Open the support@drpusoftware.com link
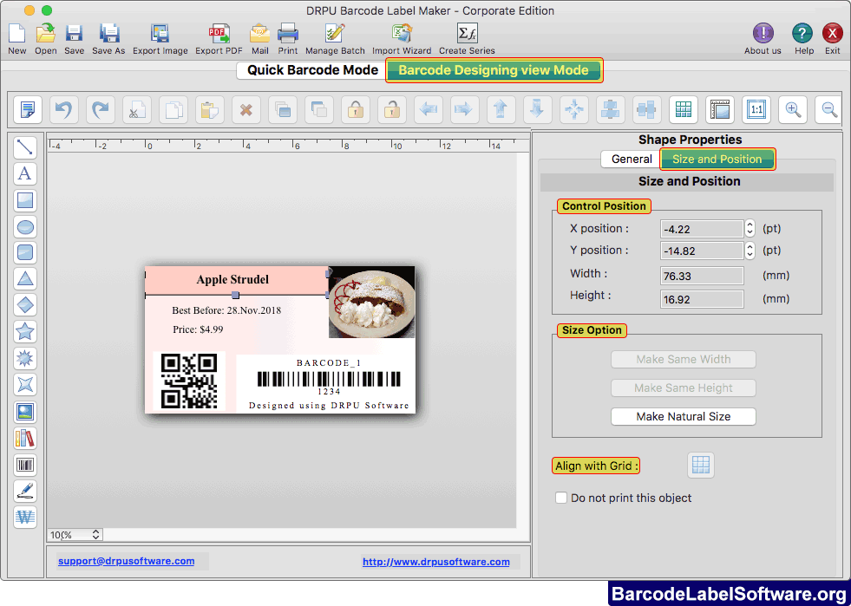 click(126, 561)
